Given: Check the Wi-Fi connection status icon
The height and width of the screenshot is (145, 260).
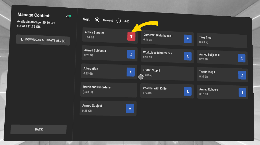Looking at the screenshot, I should click(x=68, y=17).
